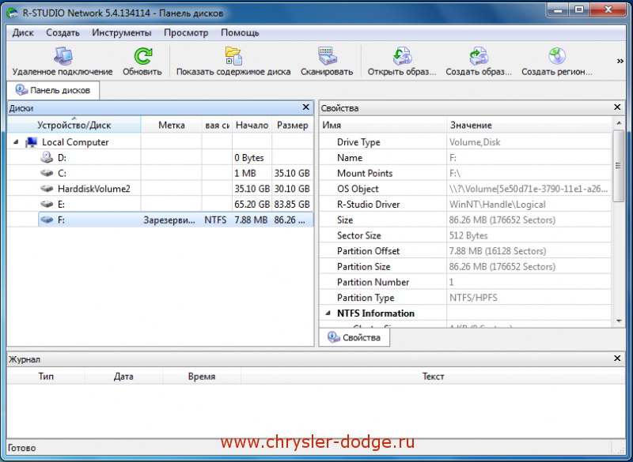The image size is (633, 462).
Task: Select the HarddiskVolume2 drive icon
Action: click(47, 189)
